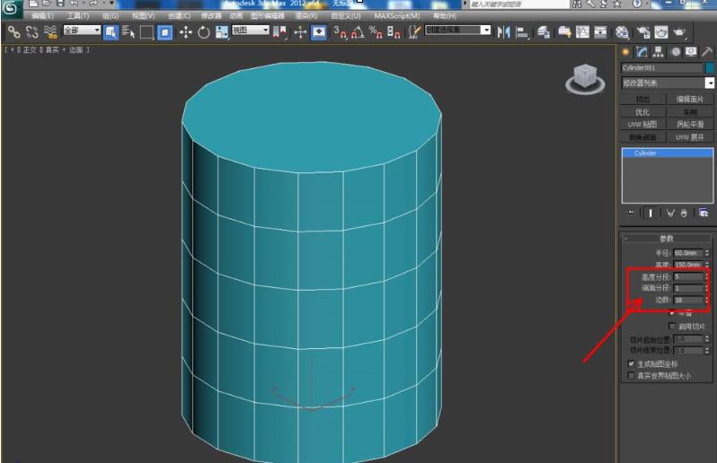
Task: Switch to the Display command panel tab
Action: coord(691,52)
